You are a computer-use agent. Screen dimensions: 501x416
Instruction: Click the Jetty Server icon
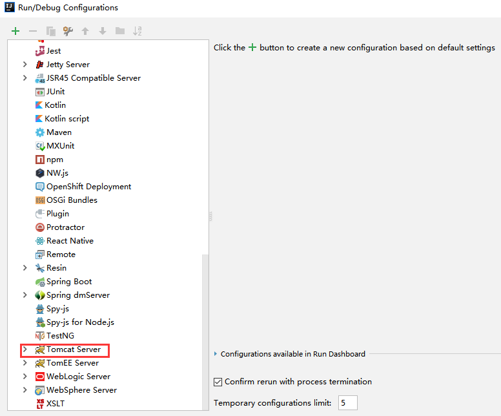coord(40,64)
